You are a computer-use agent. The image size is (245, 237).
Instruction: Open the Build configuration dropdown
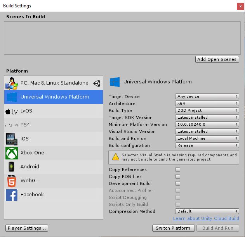pyautogui.click(x=207, y=145)
